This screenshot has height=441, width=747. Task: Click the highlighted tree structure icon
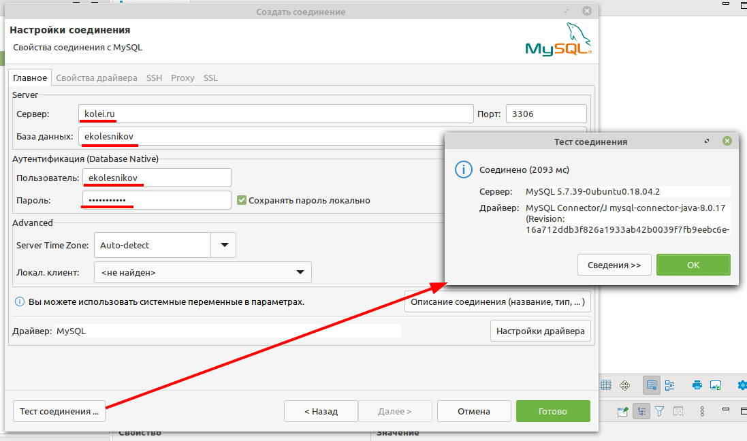(x=641, y=411)
